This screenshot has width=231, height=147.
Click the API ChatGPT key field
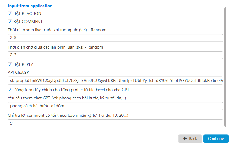(x=115, y=80)
